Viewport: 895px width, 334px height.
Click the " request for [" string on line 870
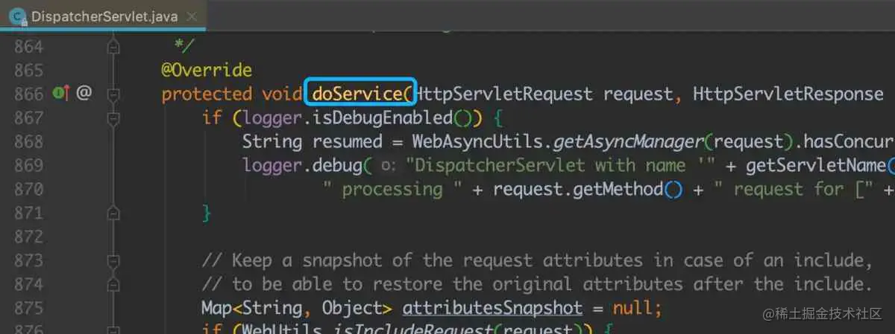coord(794,189)
